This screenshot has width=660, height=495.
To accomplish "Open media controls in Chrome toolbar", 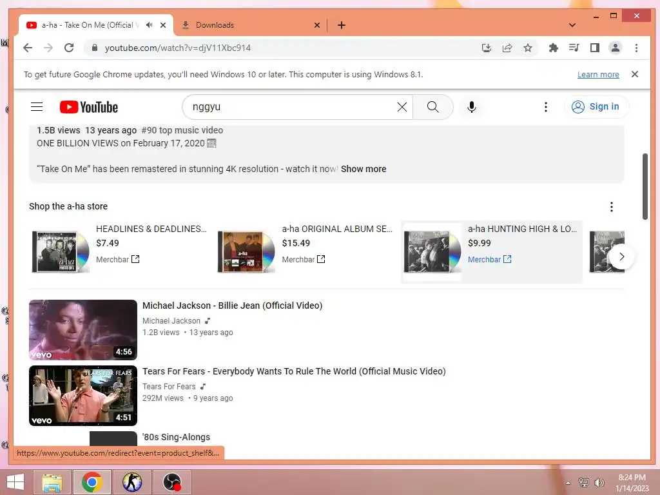I will (x=574, y=48).
